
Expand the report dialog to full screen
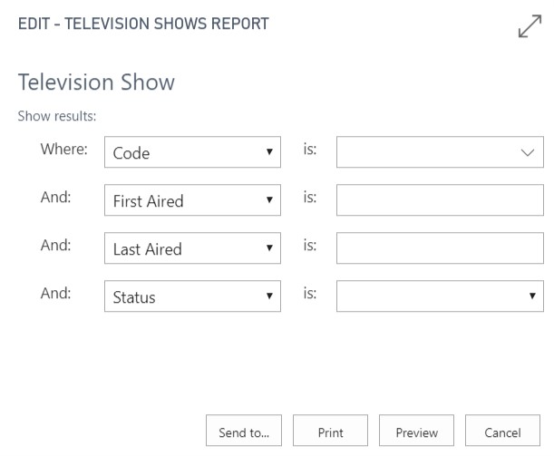[529, 30]
